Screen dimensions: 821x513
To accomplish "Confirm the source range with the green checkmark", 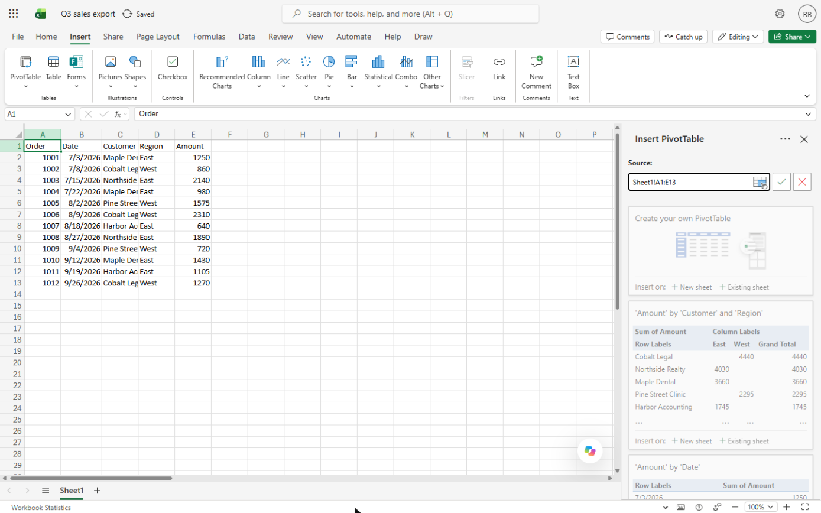I will pos(782,182).
